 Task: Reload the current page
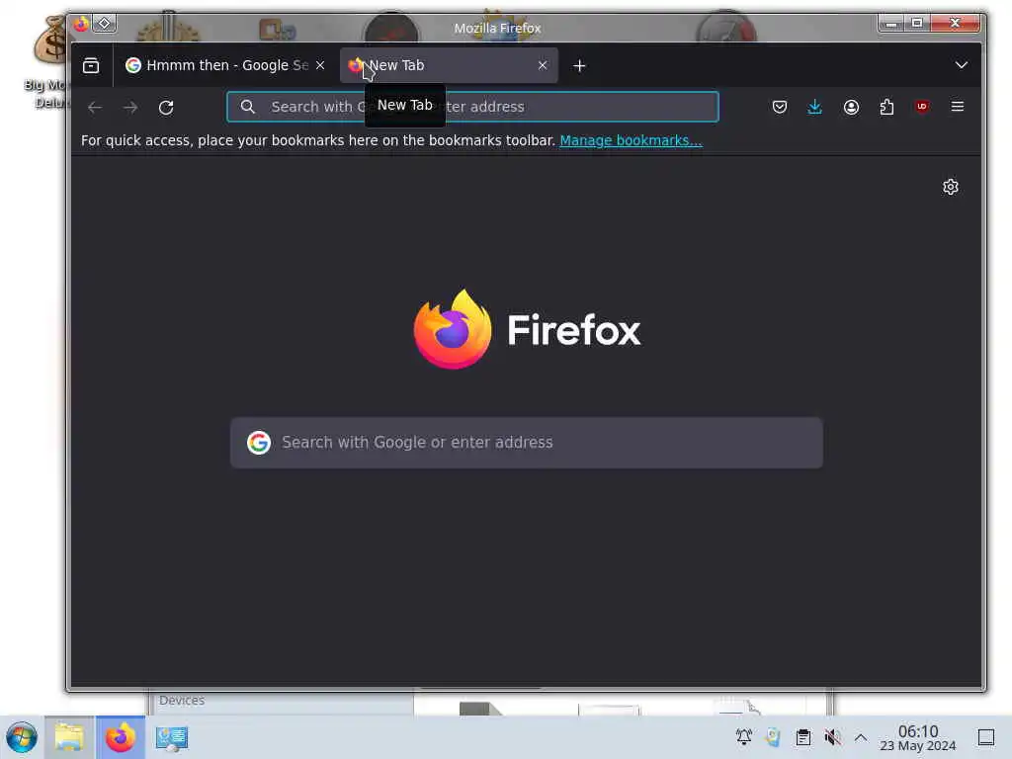tap(166, 107)
